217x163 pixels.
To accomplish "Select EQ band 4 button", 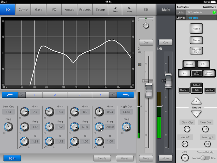I will (x=100, y=95).
